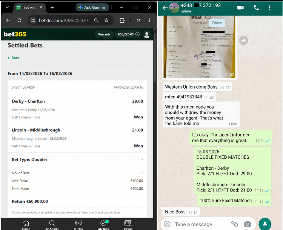Expand the Bet Type: Doubles row
Viewport: 283px width, 230px height.
click(77, 159)
